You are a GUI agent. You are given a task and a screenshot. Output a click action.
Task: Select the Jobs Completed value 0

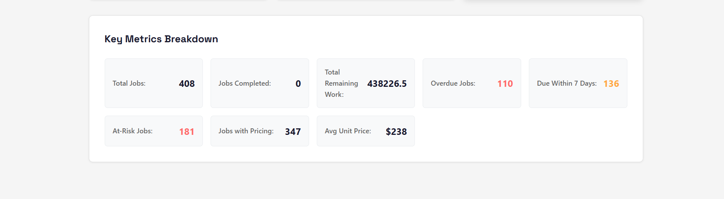point(298,84)
